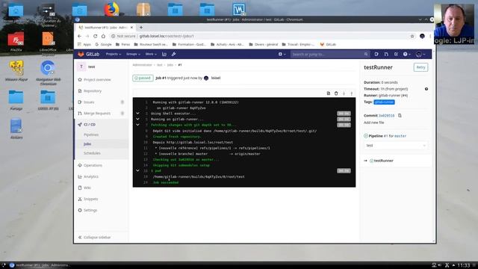
Task: Open the test stage dropdown
Action: pyautogui.click(x=396, y=146)
